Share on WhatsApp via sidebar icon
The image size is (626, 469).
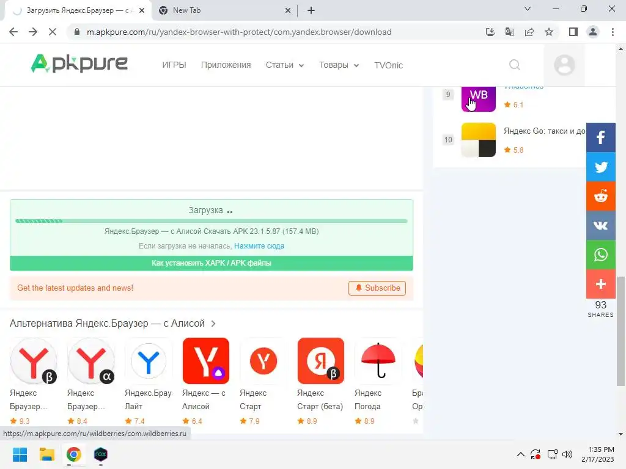point(600,255)
